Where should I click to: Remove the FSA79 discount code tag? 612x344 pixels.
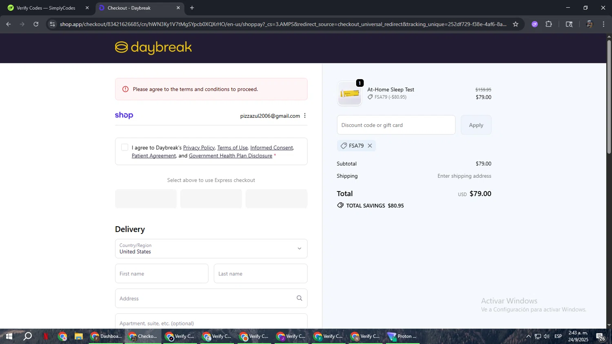[x=370, y=146]
